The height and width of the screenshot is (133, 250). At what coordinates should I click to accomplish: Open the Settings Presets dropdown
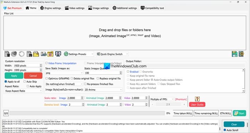tap(79, 54)
